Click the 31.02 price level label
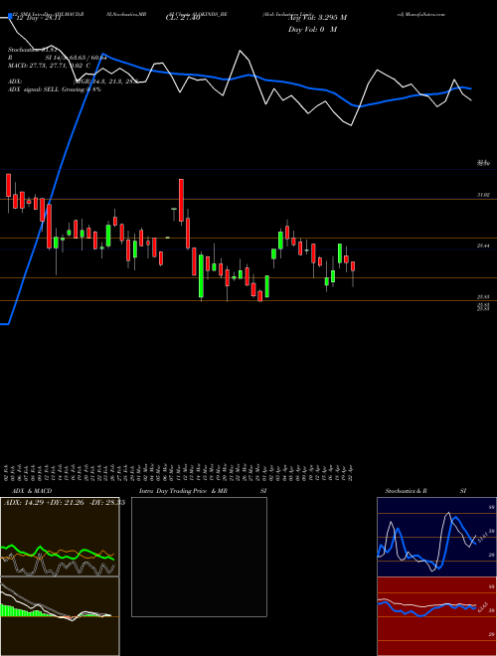Viewport: 497px width, 656px height. click(x=483, y=195)
